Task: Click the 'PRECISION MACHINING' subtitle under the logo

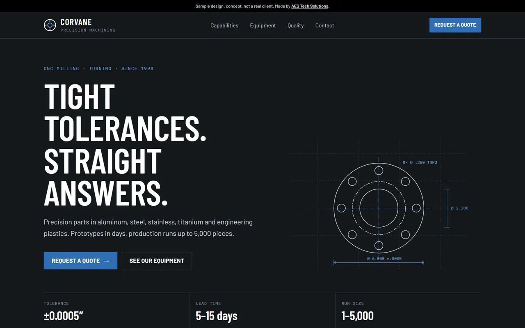Action: click(88, 30)
